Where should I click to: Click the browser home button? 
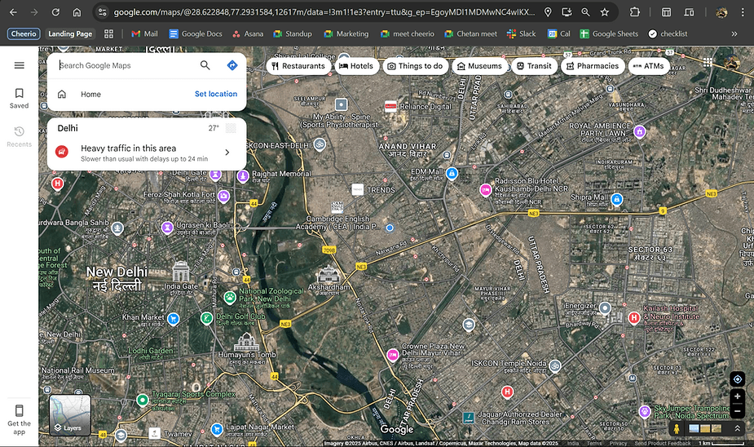point(77,12)
